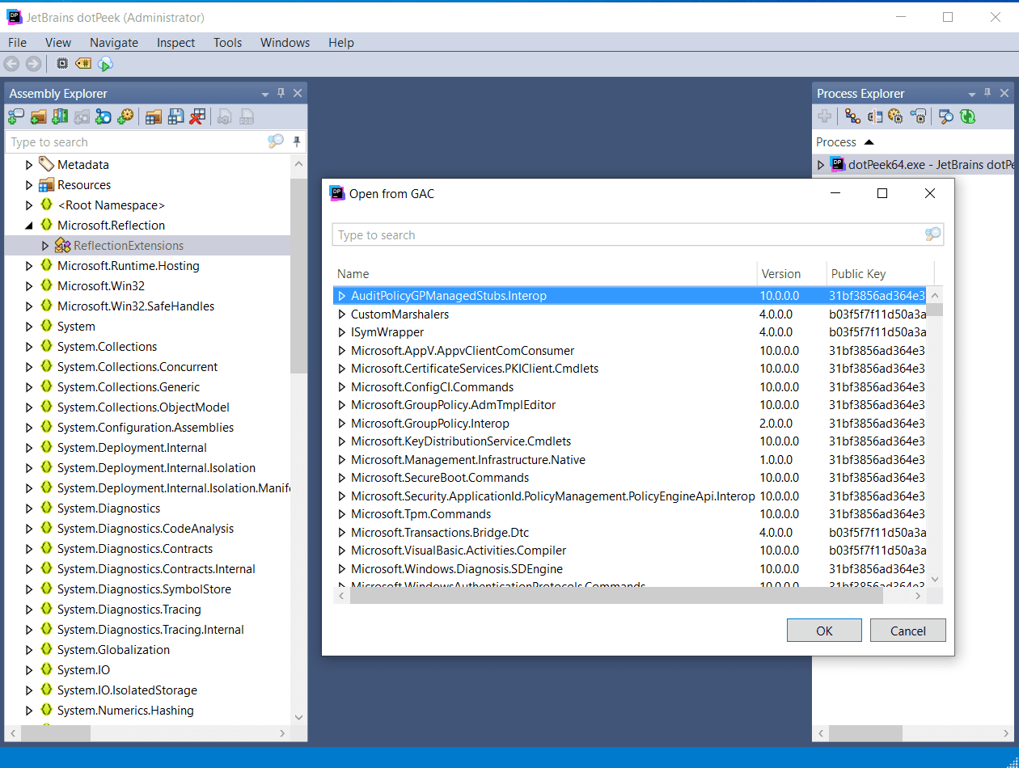Open the Tools menu
The image size is (1019, 768).
pyautogui.click(x=228, y=42)
